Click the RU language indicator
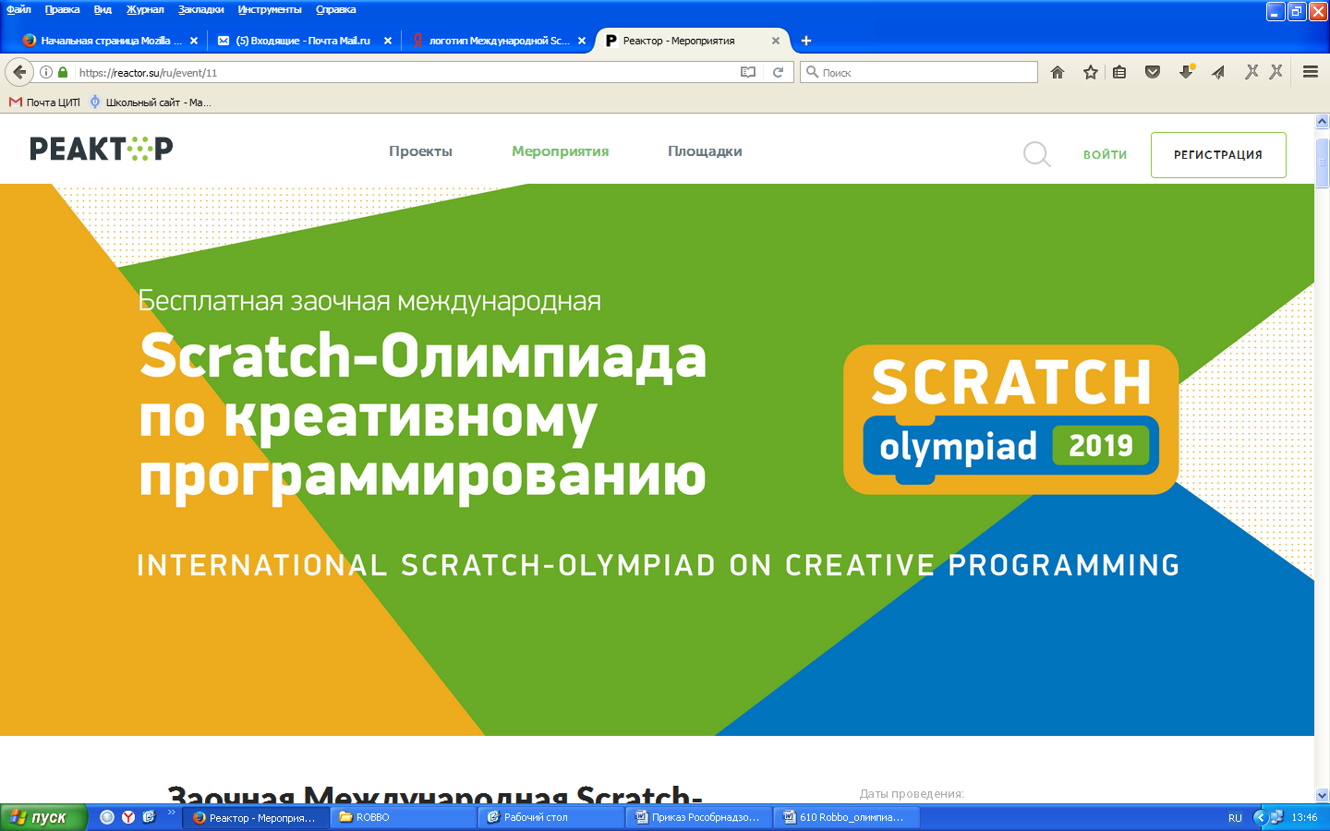The width and height of the screenshot is (1330, 831). click(x=1235, y=818)
